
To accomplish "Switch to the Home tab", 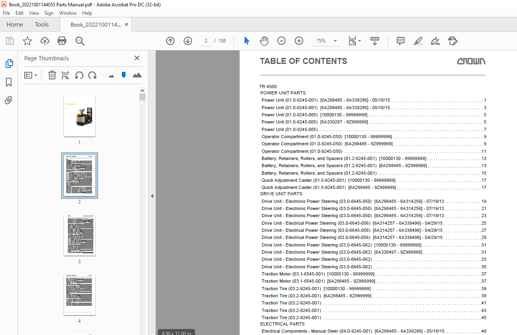I will (x=15, y=25).
